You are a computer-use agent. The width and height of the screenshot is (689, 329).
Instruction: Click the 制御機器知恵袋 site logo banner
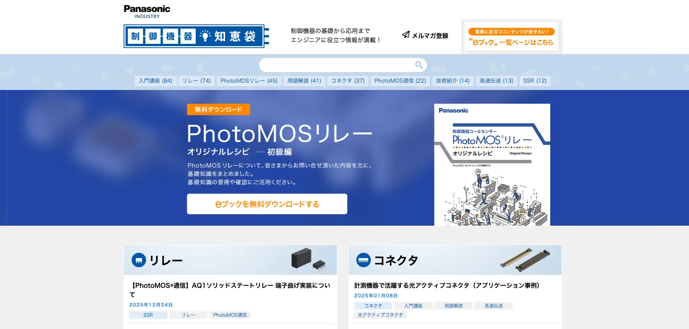coord(196,36)
